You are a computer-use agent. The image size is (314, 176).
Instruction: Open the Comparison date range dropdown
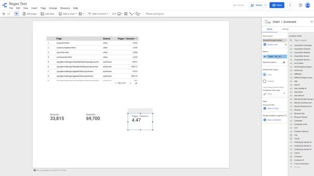pos(274,94)
